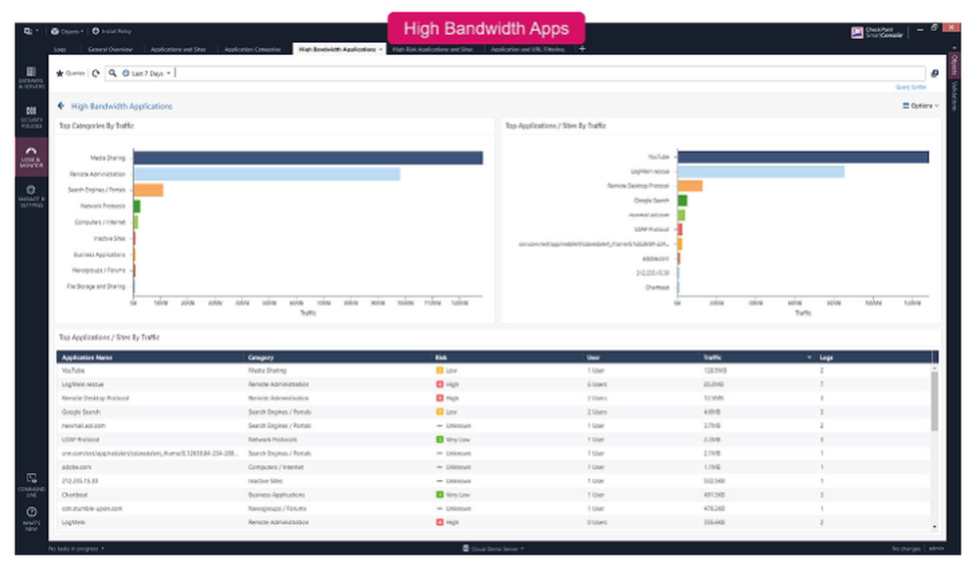Select Remote Desktop Protocol table row

point(494,398)
